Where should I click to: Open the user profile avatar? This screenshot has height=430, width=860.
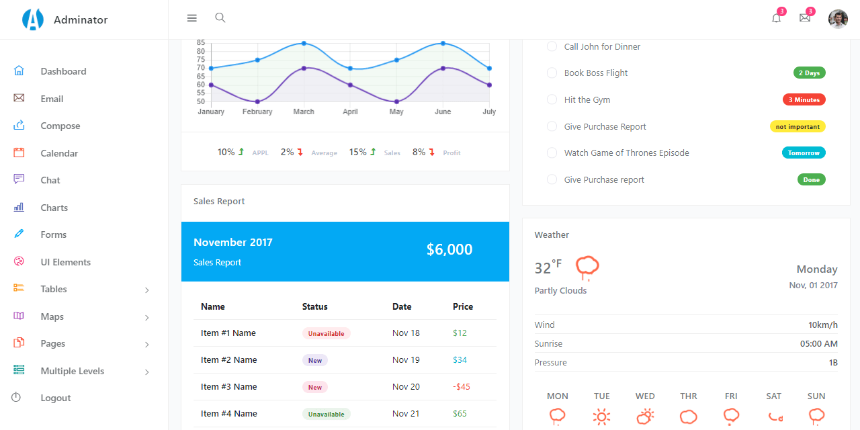[x=838, y=18]
